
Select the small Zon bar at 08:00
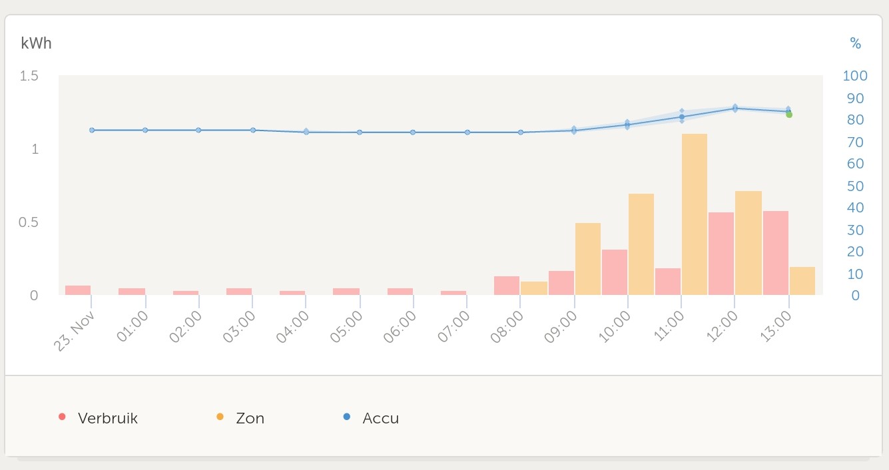coord(534,288)
